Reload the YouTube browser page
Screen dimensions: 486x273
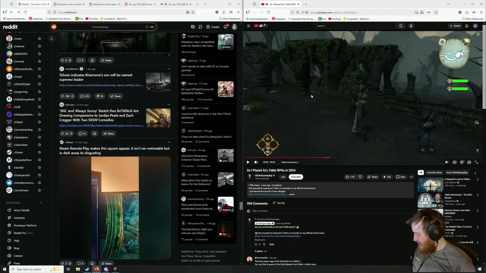(268, 12)
